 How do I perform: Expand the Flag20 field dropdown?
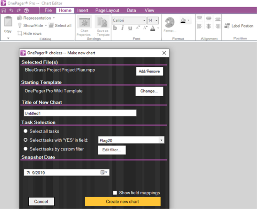[161, 140]
